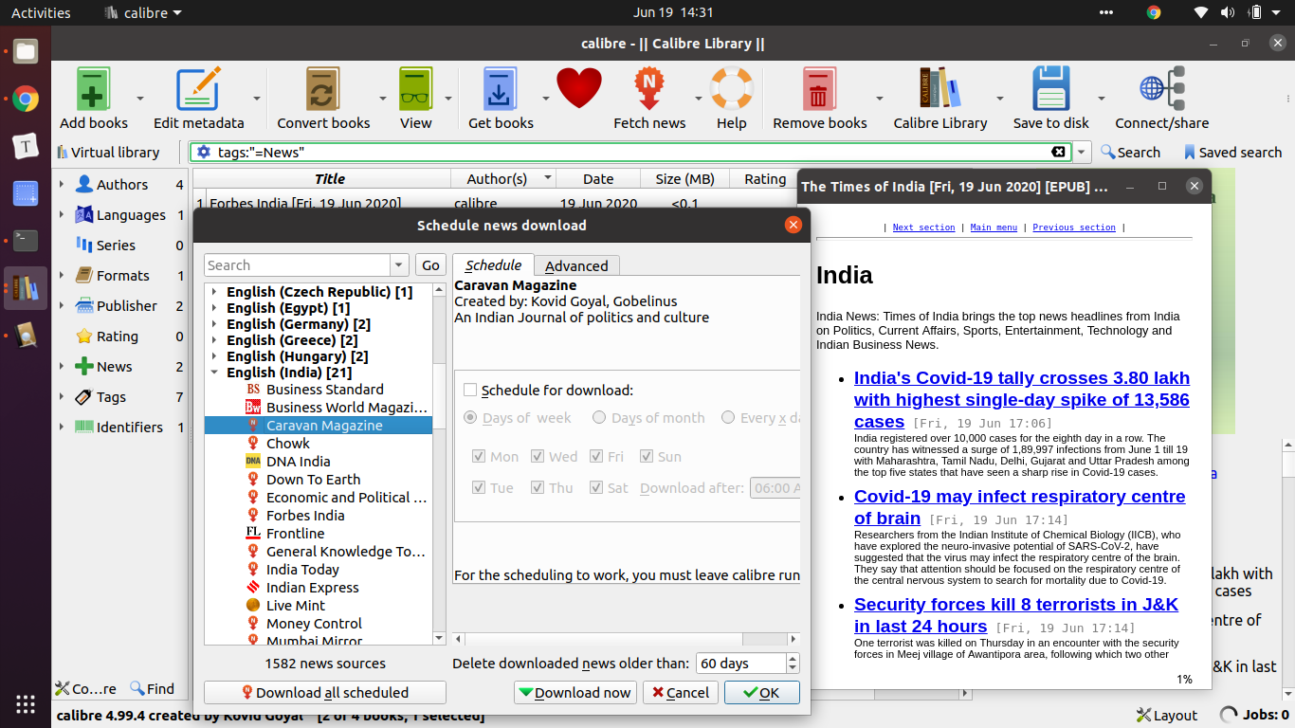Open the Connect/share icon
1295x728 pixels.
coord(1161,90)
